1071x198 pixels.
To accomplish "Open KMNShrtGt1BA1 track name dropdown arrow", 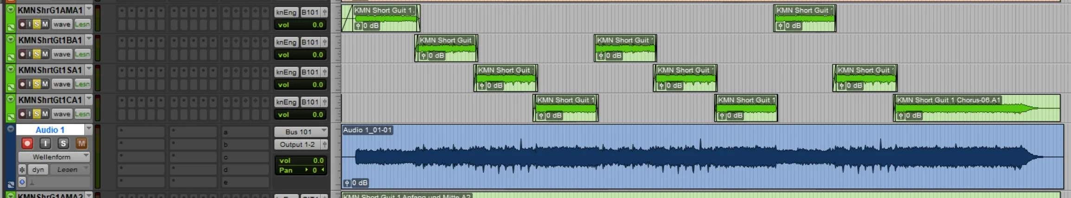I will [89, 40].
